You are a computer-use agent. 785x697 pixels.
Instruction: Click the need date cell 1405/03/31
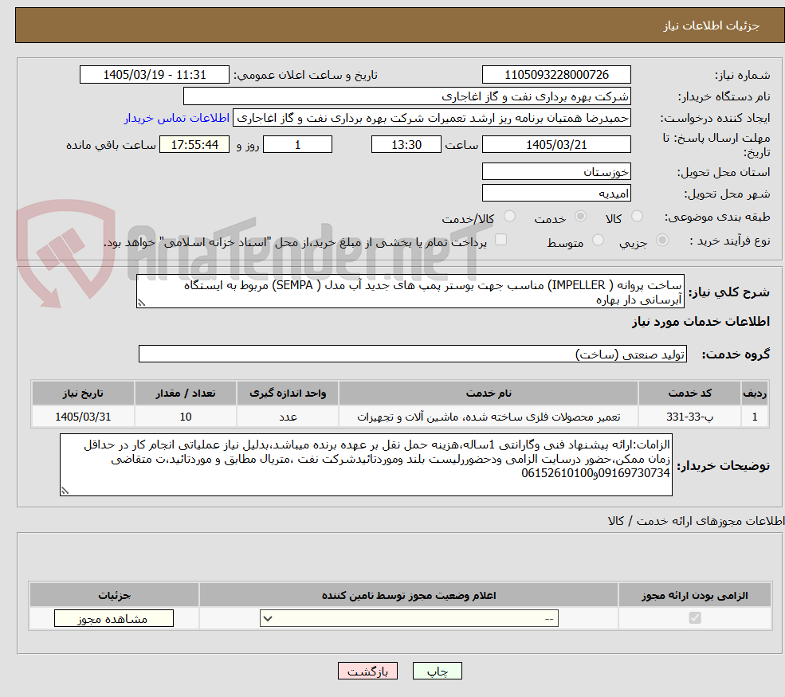(x=83, y=417)
